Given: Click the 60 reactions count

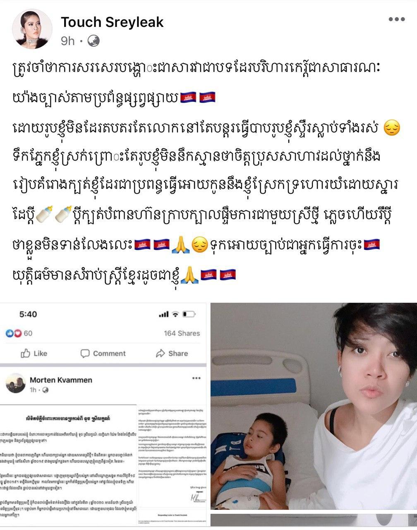Looking at the screenshot, I should 28,333.
